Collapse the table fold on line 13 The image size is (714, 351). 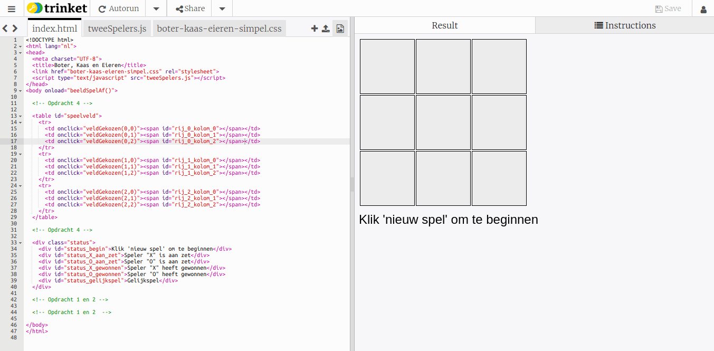coord(20,116)
